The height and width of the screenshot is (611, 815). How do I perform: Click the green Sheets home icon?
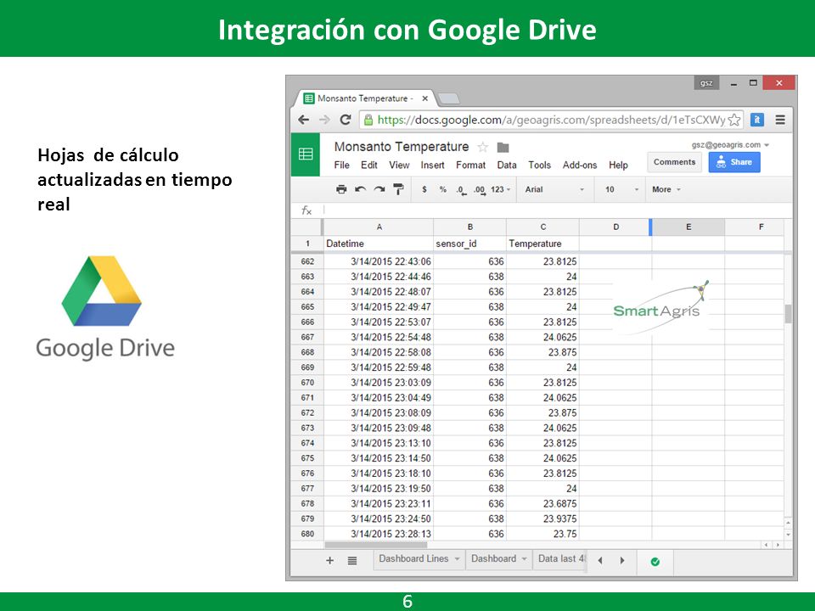pos(306,154)
